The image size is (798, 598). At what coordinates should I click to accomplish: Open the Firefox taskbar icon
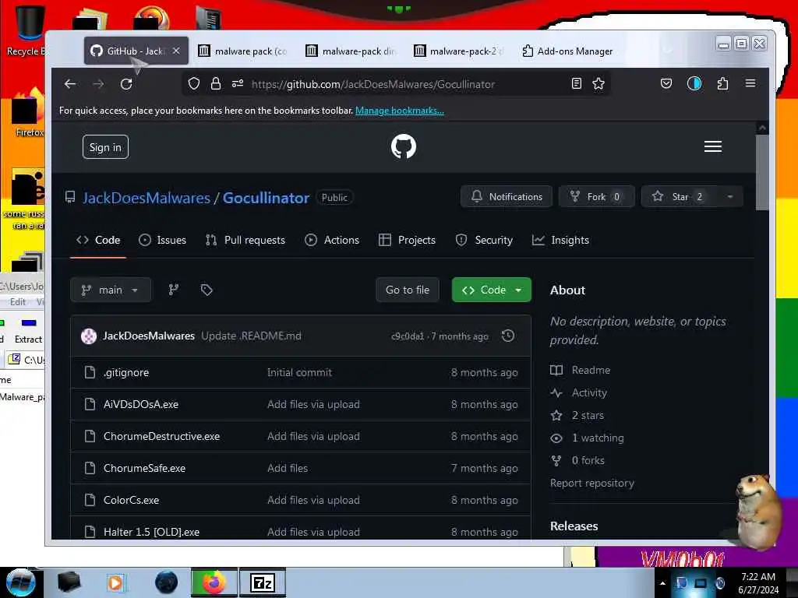(214, 582)
